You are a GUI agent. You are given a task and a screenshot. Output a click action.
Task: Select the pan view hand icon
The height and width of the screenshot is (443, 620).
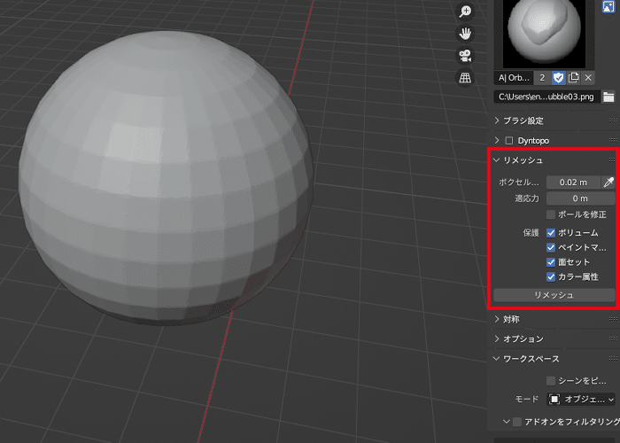pyautogui.click(x=465, y=34)
